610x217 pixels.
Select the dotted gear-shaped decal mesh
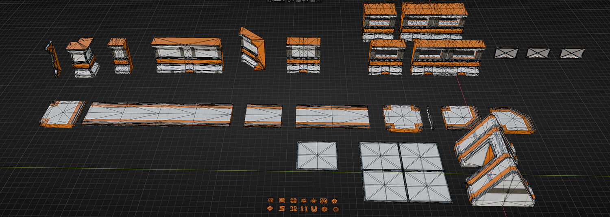click(x=335, y=209)
